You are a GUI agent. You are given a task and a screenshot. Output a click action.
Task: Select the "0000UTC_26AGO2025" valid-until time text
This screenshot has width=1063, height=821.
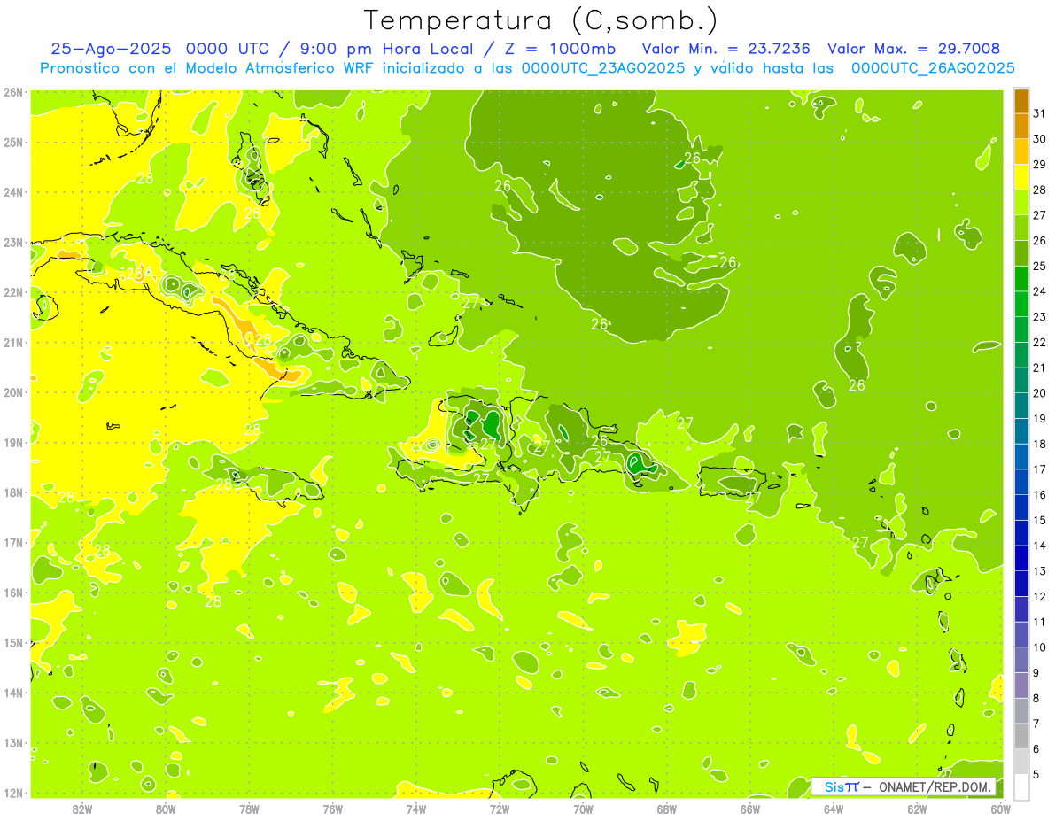click(933, 68)
